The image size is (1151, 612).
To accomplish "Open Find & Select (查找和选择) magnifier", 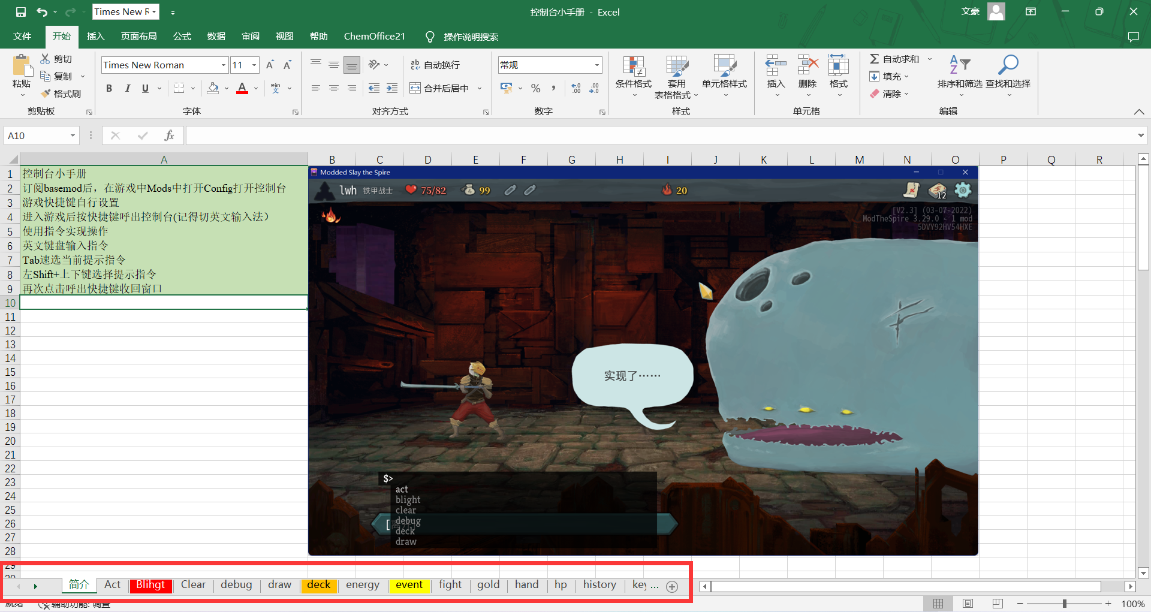I will click(x=1008, y=76).
